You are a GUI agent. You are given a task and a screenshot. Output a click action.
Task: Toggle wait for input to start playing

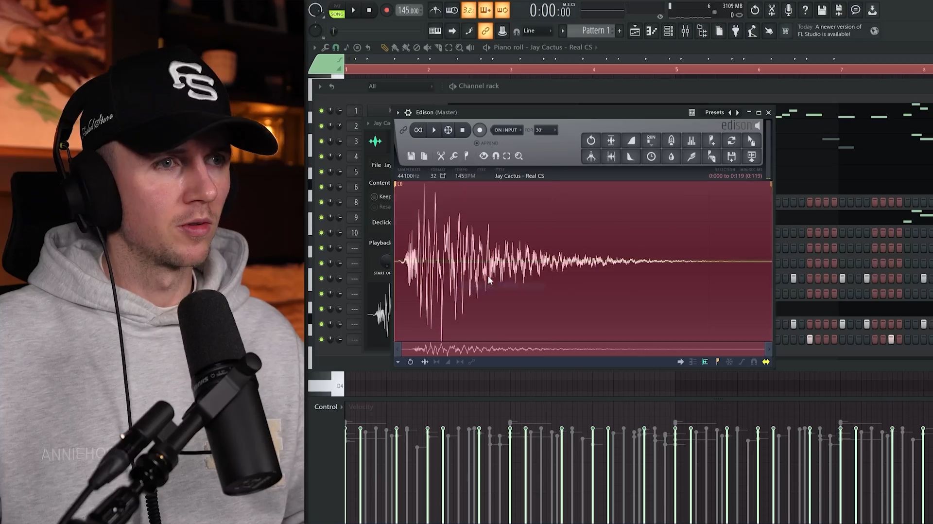pyautogui.click(x=452, y=10)
